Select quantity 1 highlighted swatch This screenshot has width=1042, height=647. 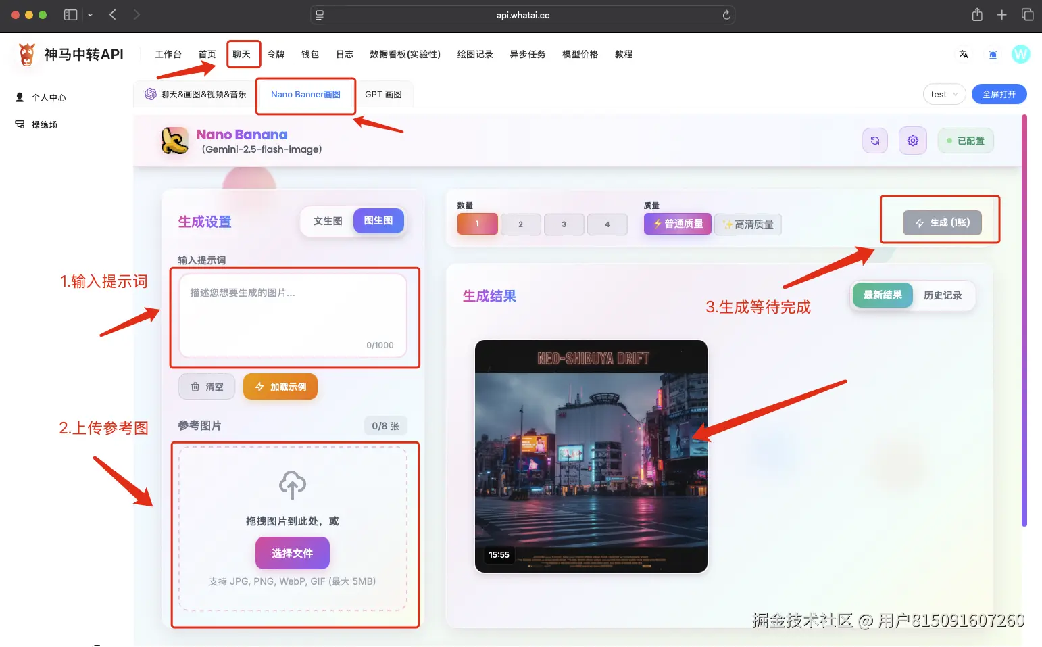pos(477,224)
